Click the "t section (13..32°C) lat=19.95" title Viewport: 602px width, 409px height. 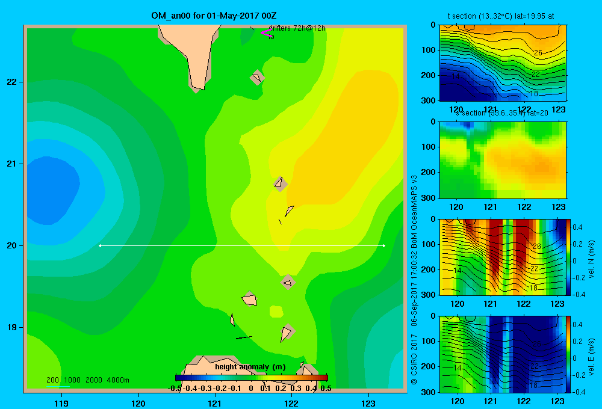501,16
